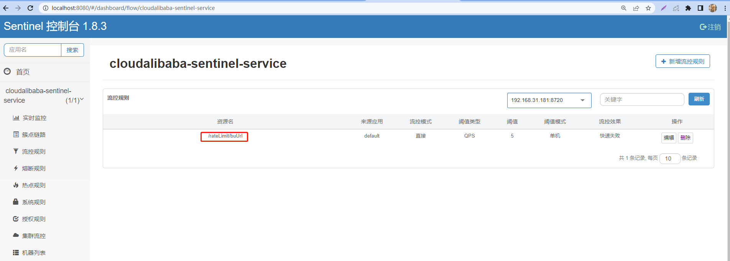Image resolution: width=730 pixels, height=261 pixels.
Task: Share this page icon
Action: tap(636, 8)
